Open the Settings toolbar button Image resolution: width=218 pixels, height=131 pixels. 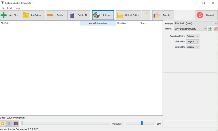[103, 15]
